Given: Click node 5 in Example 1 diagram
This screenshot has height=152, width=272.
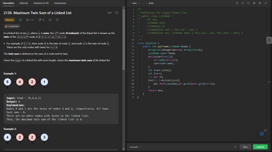Looking at the screenshot, I should pyautogui.click(x=7, y=82).
